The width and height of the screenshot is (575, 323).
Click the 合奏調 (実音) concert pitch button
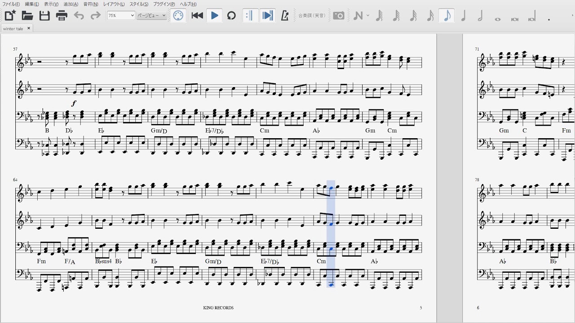(x=312, y=16)
